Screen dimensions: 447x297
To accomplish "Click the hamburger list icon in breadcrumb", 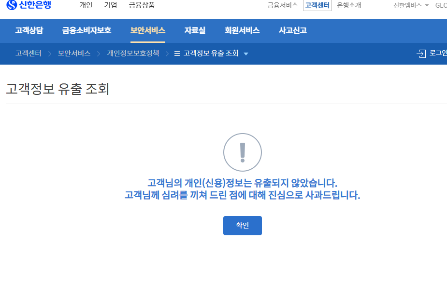I will [x=177, y=54].
